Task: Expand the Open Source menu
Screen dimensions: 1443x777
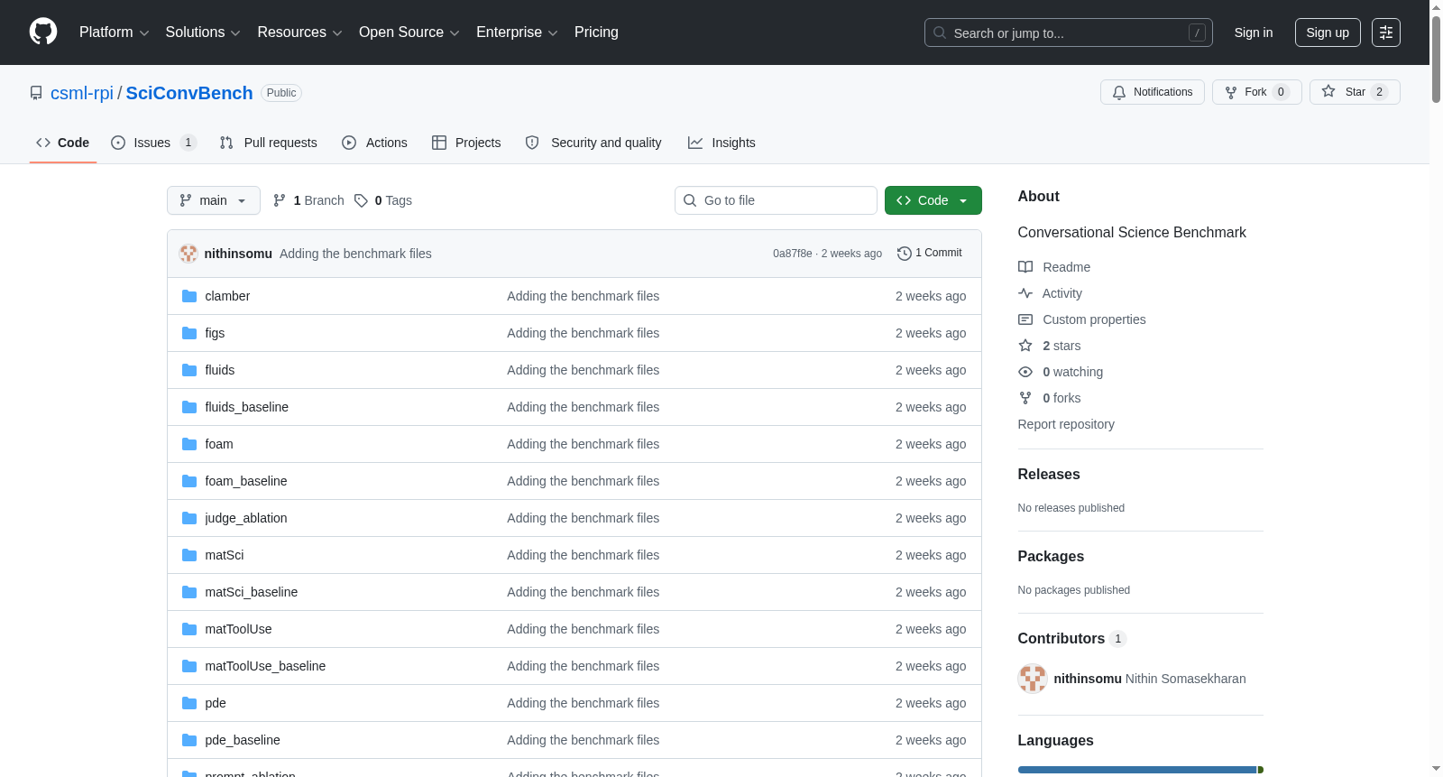Action: pyautogui.click(x=409, y=32)
